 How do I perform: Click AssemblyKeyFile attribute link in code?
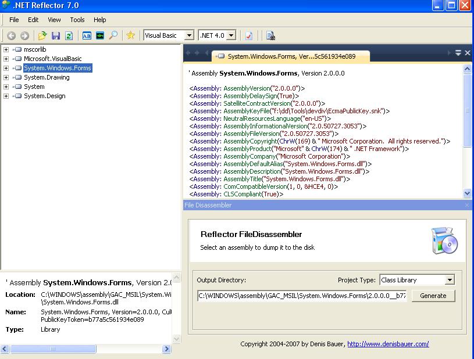(247, 111)
